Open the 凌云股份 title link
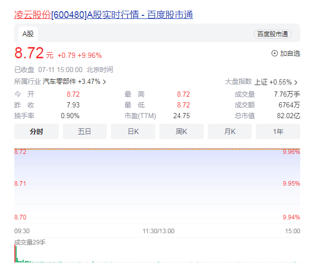This screenshot has width=315, height=268. 32,15
